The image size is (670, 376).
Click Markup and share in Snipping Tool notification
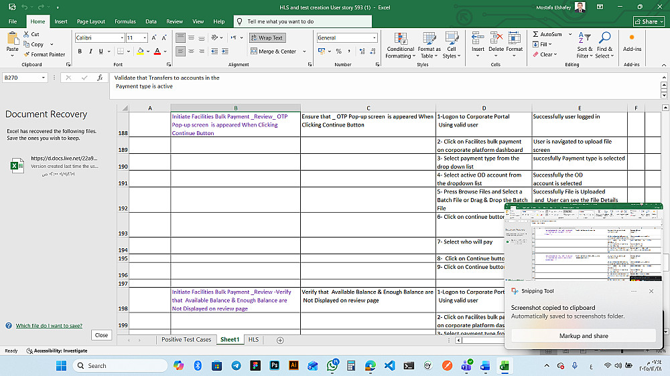584,336
